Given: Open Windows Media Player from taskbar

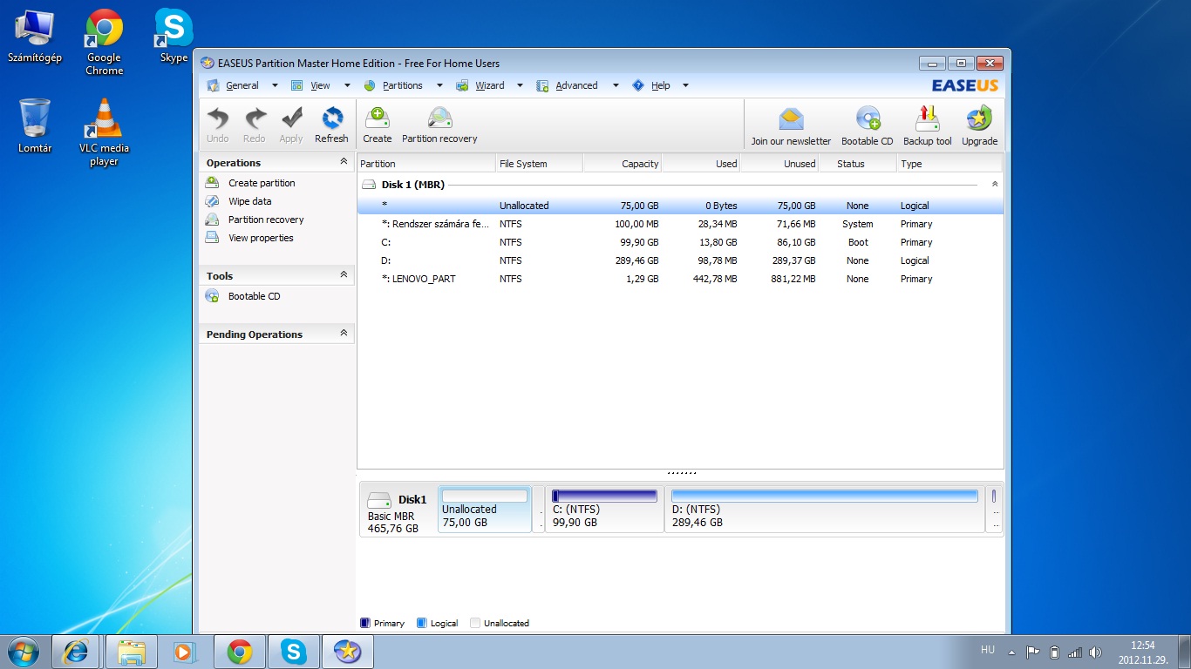Looking at the screenshot, I should (185, 652).
